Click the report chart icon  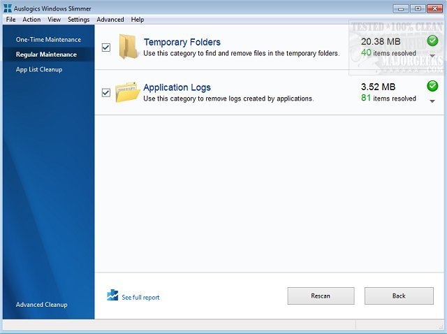(112, 295)
